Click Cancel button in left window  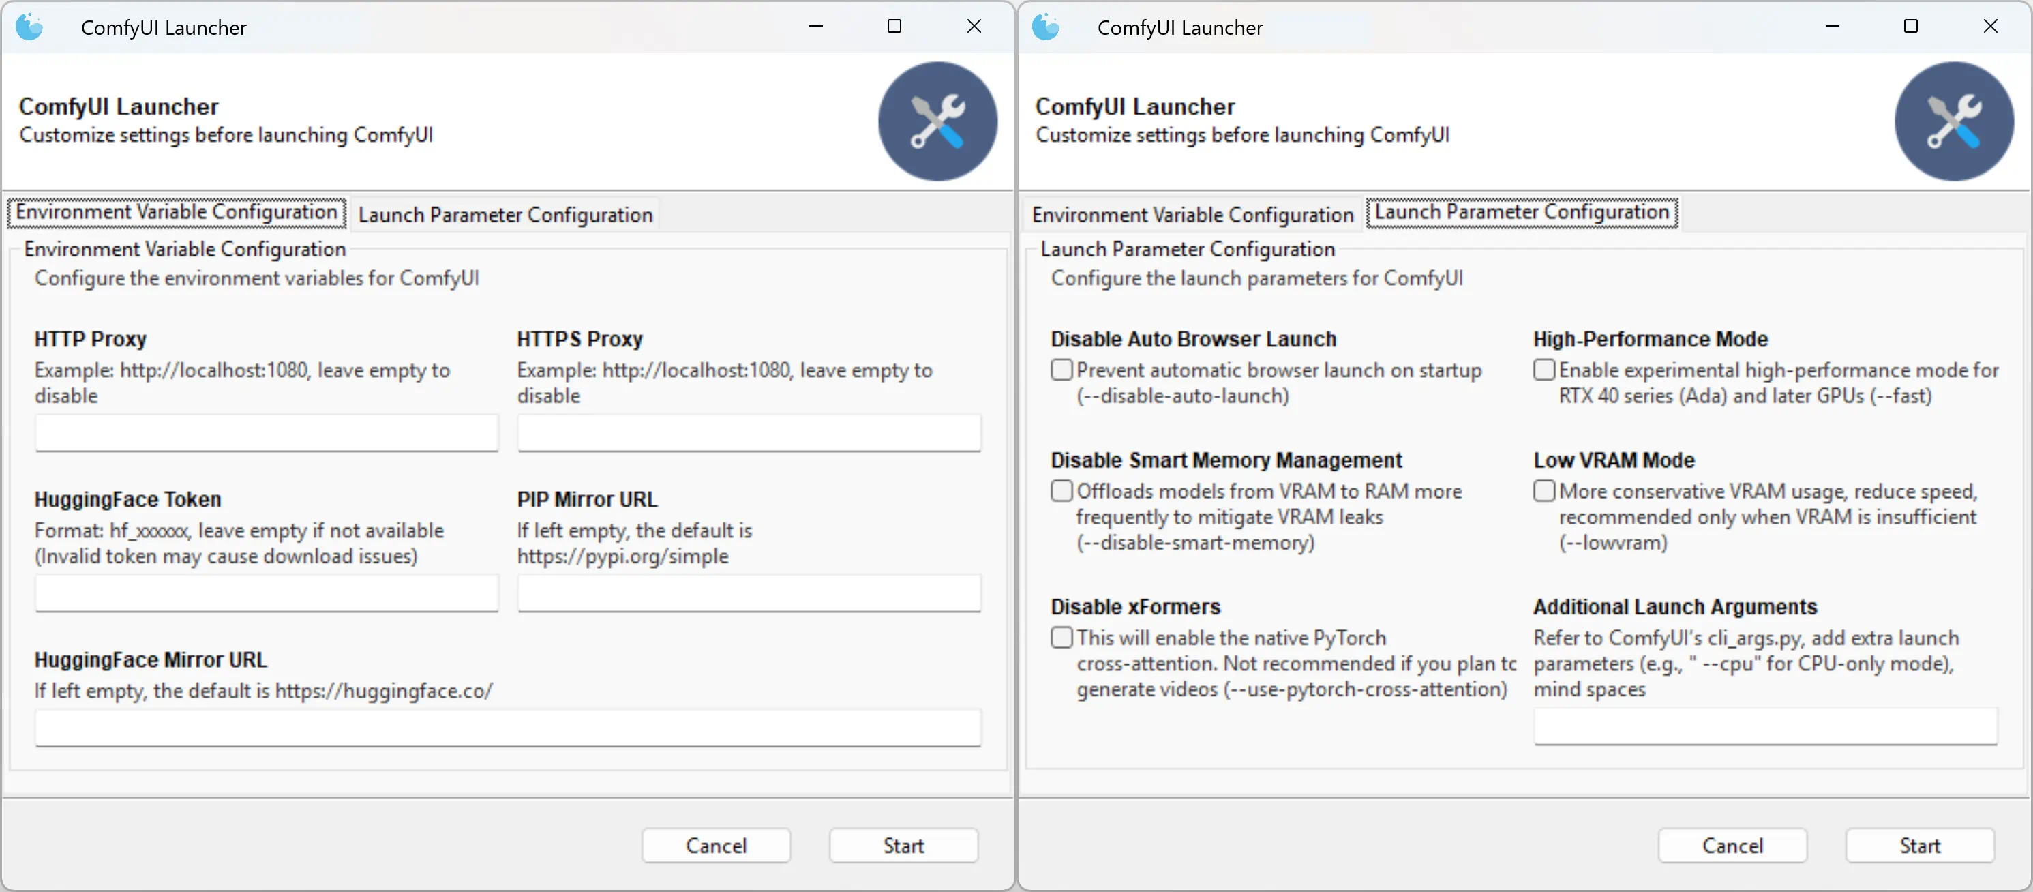pos(716,846)
